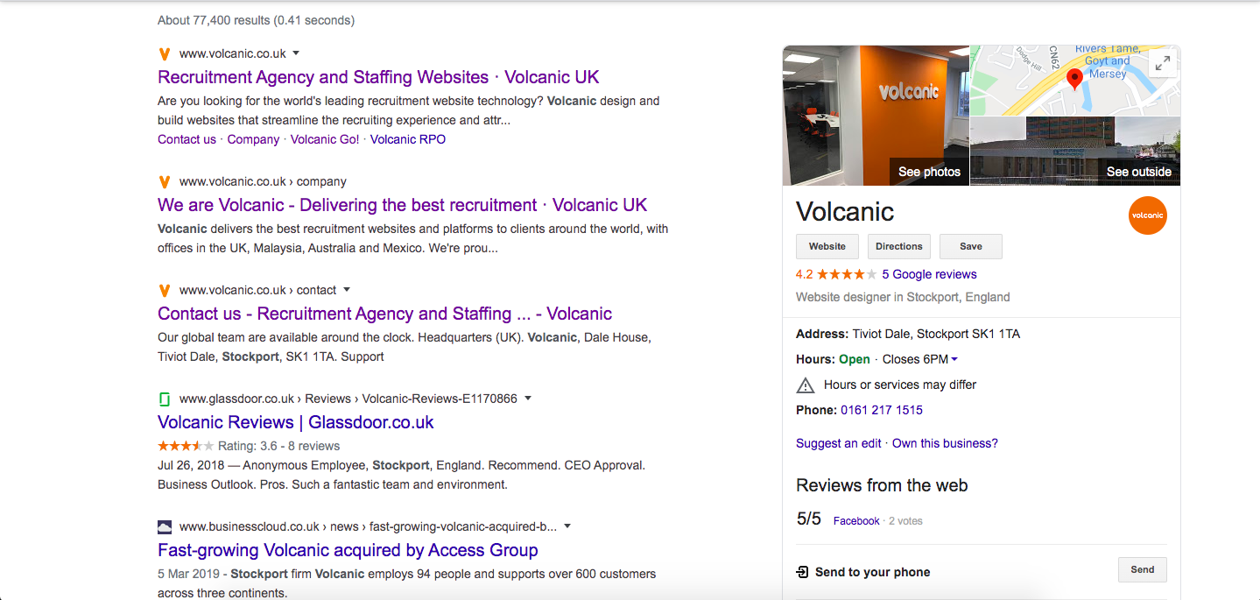Click the send-to-phone icon
This screenshot has width=1260, height=600.
pyautogui.click(x=802, y=572)
